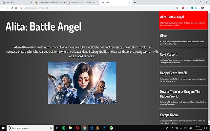Screen dimensions: 210x131
Task: Switch to TMDB New Tab Application tab
Action: click(x=83, y=3)
